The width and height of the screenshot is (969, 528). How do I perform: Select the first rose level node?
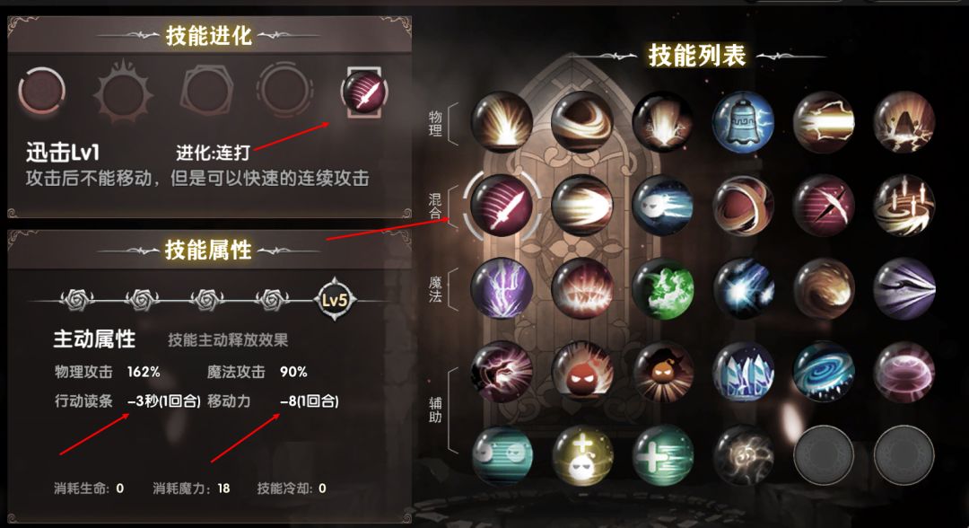pyautogui.click(x=77, y=300)
